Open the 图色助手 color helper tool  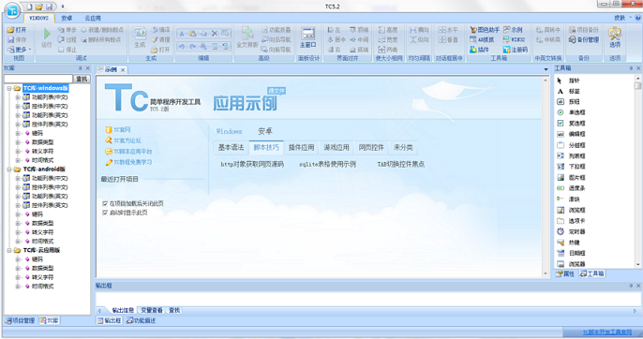[485, 30]
